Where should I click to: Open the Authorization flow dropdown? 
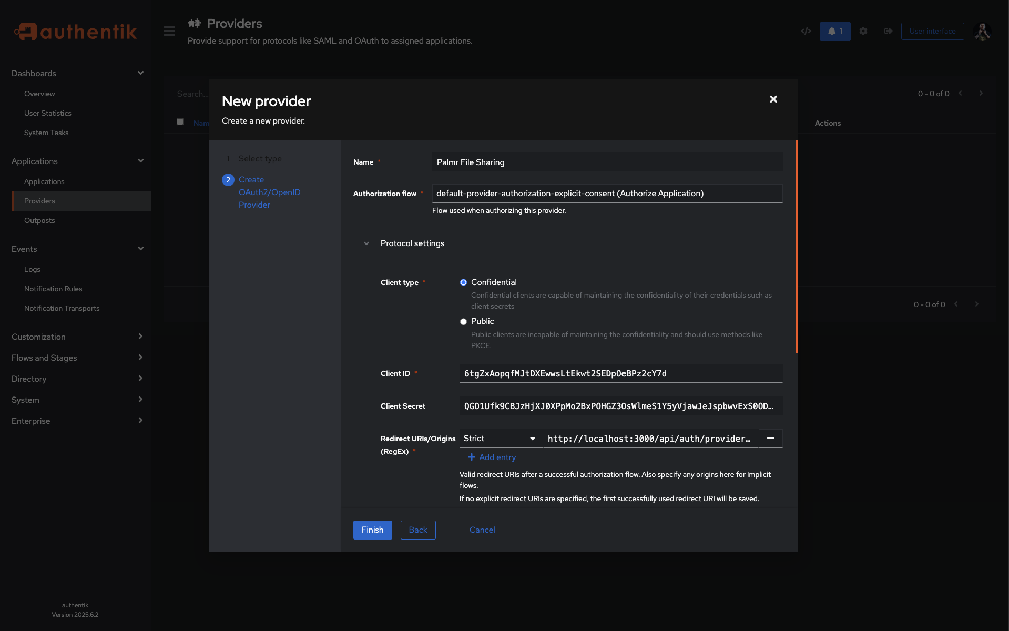607,193
